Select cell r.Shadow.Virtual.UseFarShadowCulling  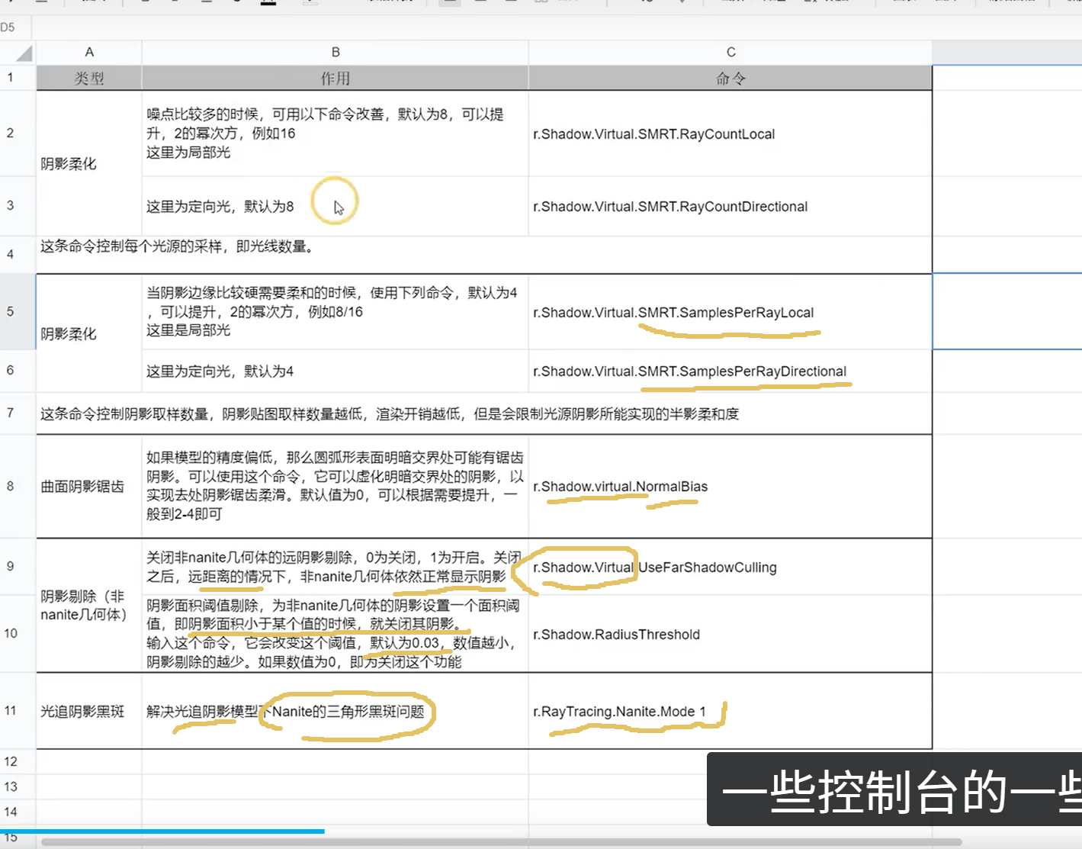(730, 567)
